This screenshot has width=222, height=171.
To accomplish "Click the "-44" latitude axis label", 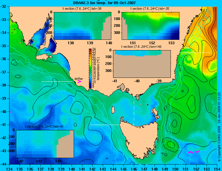I will [x=4, y=164].
